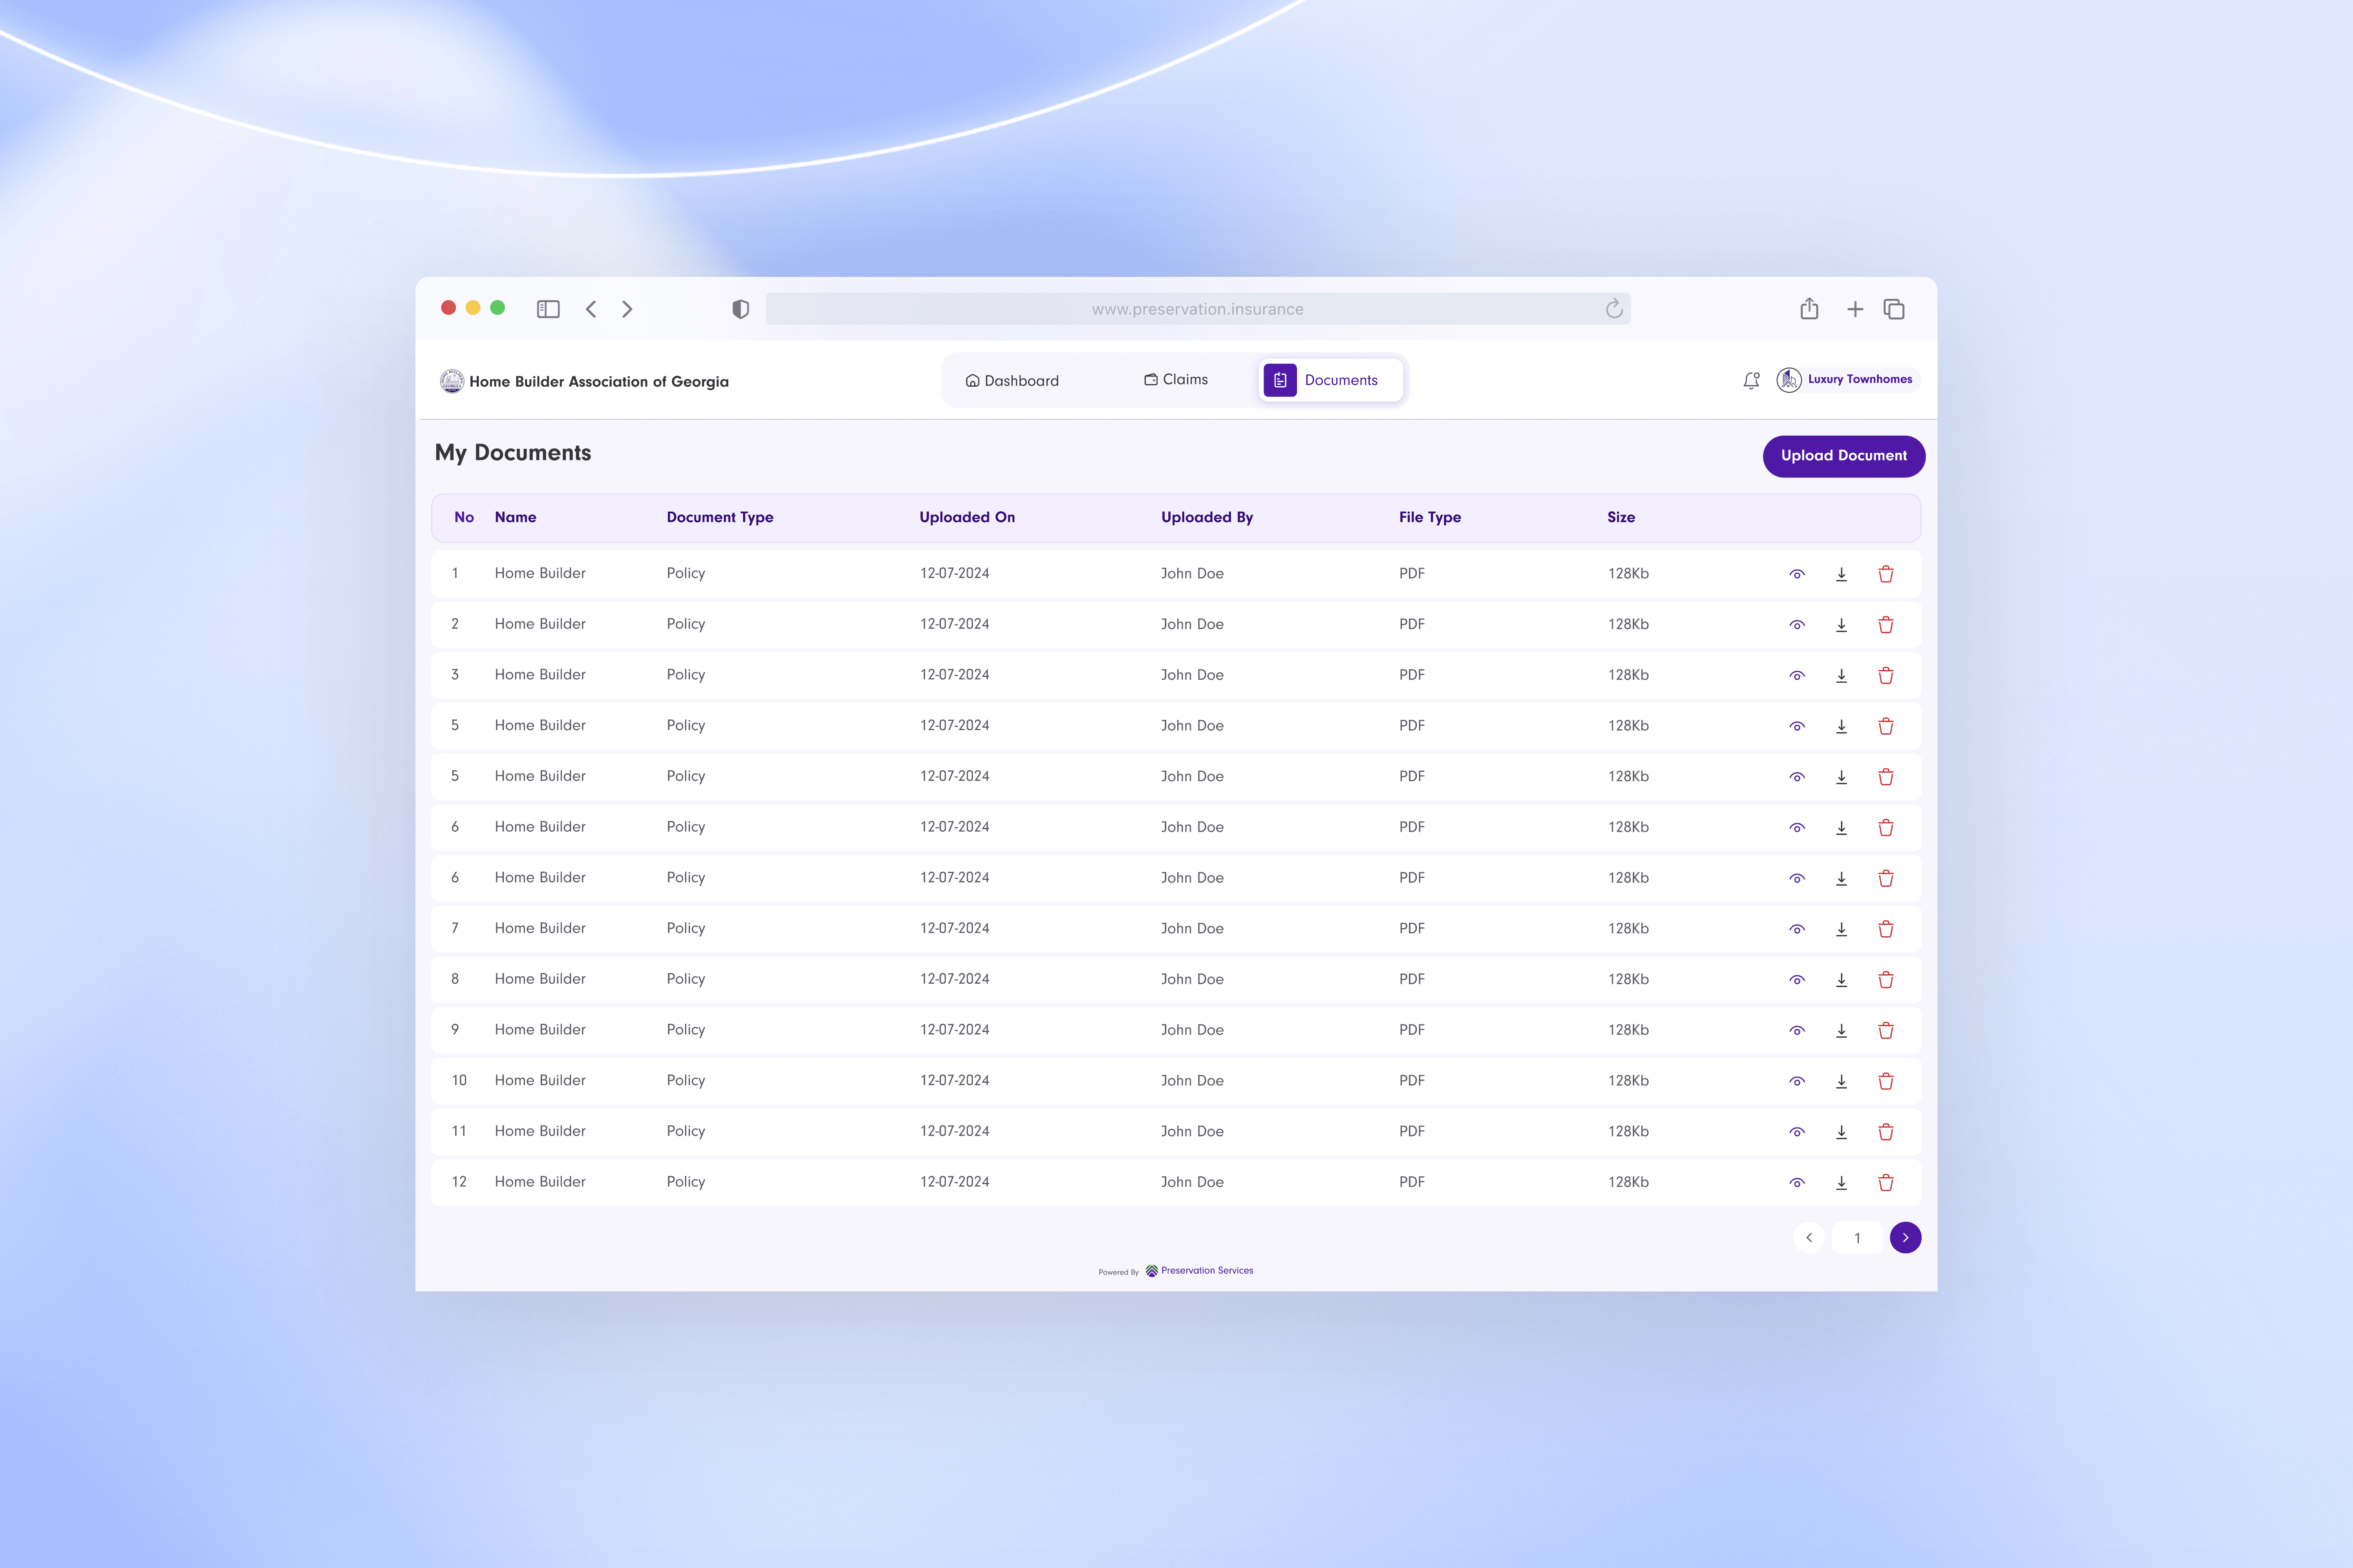Go to next page of documents
Screen dimensions: 2353x1568
coord(1905,1238)
